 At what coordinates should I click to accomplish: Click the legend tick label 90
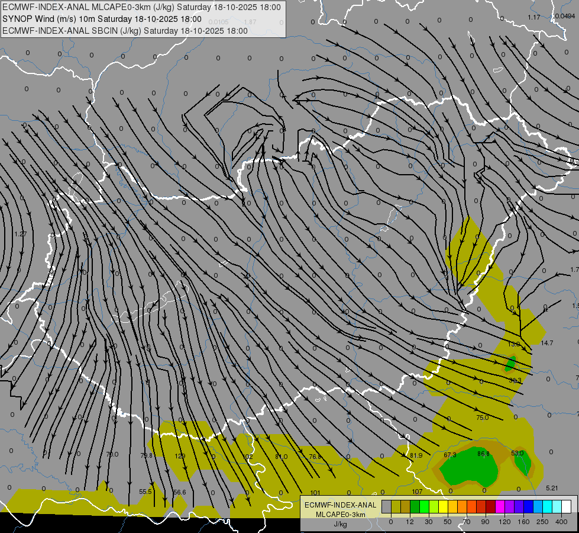[x=485, y=522]
